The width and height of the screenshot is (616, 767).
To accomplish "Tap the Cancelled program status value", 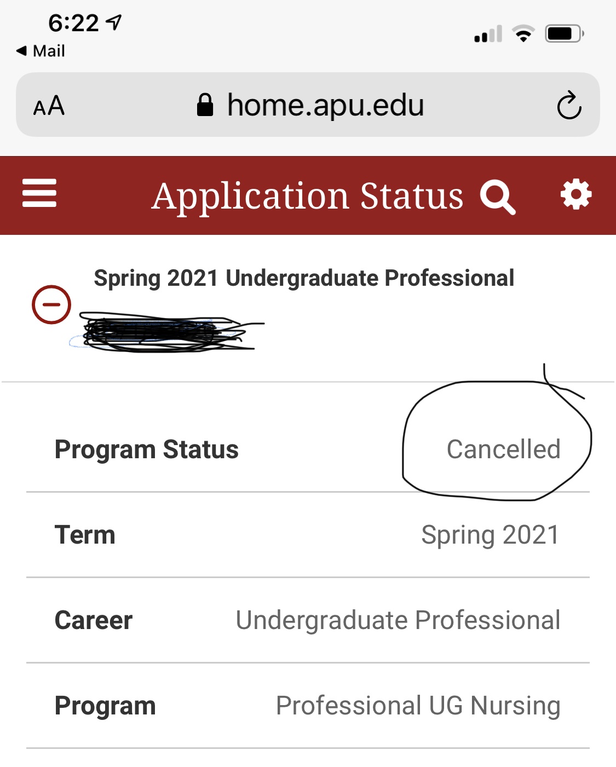I will [503, 449].
